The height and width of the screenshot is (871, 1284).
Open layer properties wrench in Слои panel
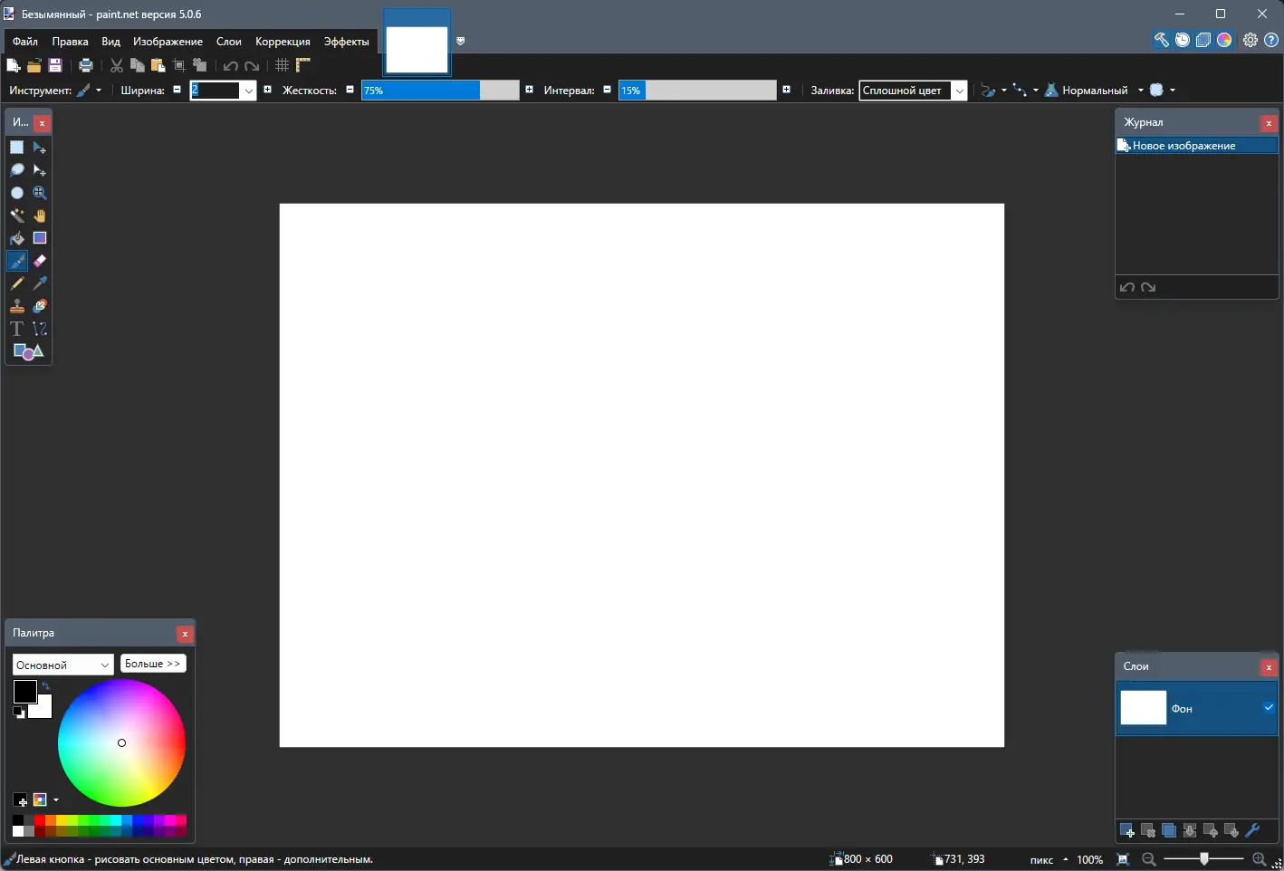coord(1253,830)
